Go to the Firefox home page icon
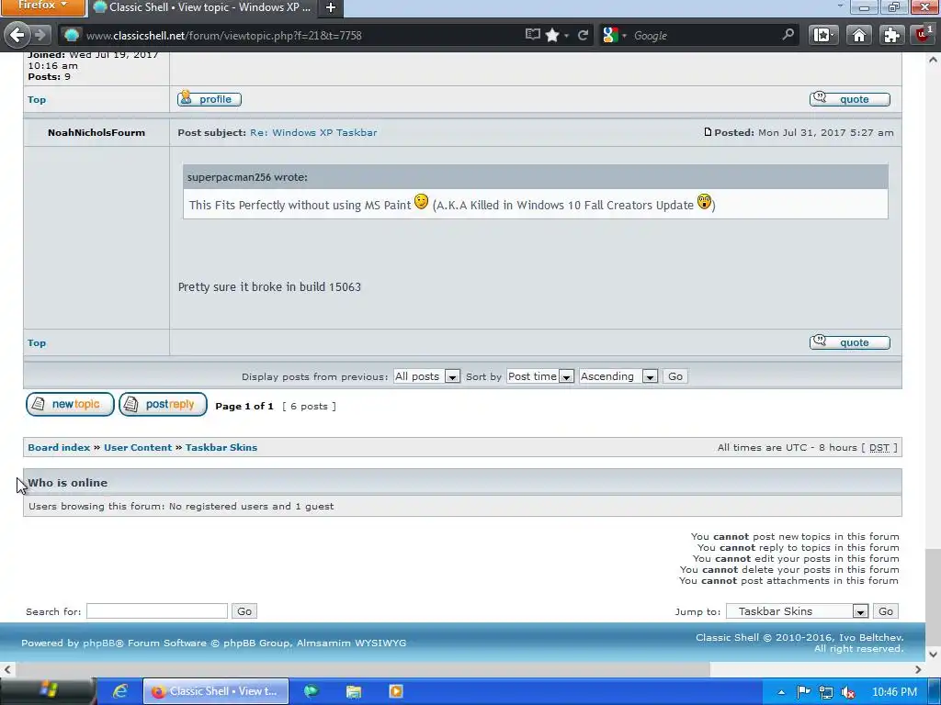The width and height of the screenshot is (941, 705). (859, 35)
